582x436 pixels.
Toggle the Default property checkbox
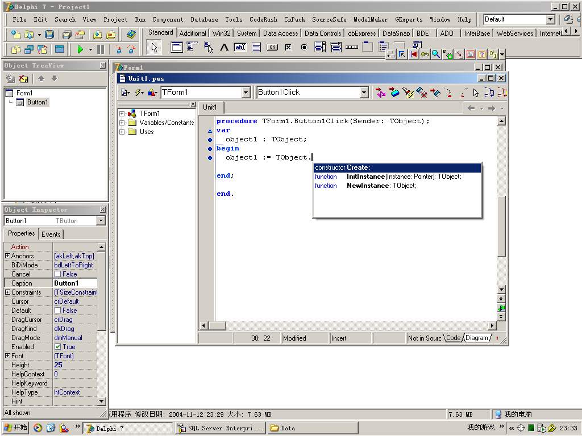[x=58, y=311]
